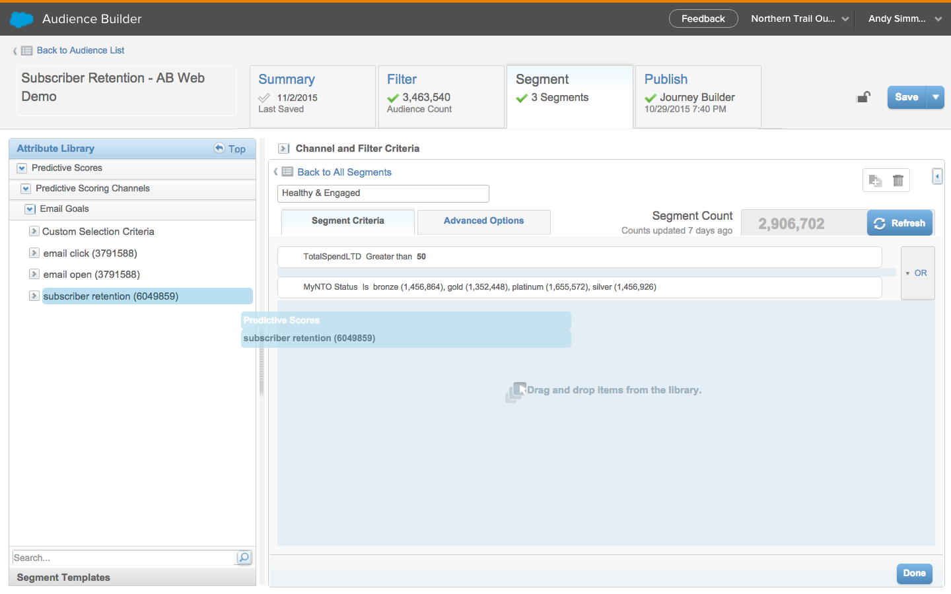Delete the segment with the trash icon
This screenshot has width=951, height=594.
[x=898, y=180]
